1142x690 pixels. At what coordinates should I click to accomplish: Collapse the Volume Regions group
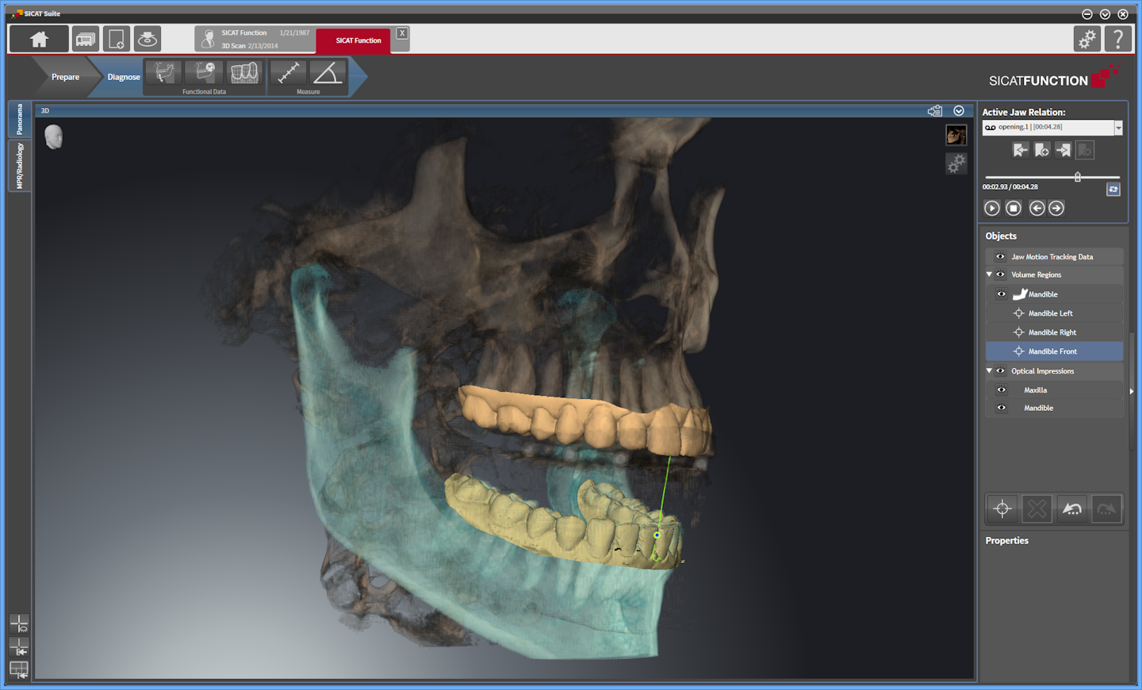click(989, 274)
